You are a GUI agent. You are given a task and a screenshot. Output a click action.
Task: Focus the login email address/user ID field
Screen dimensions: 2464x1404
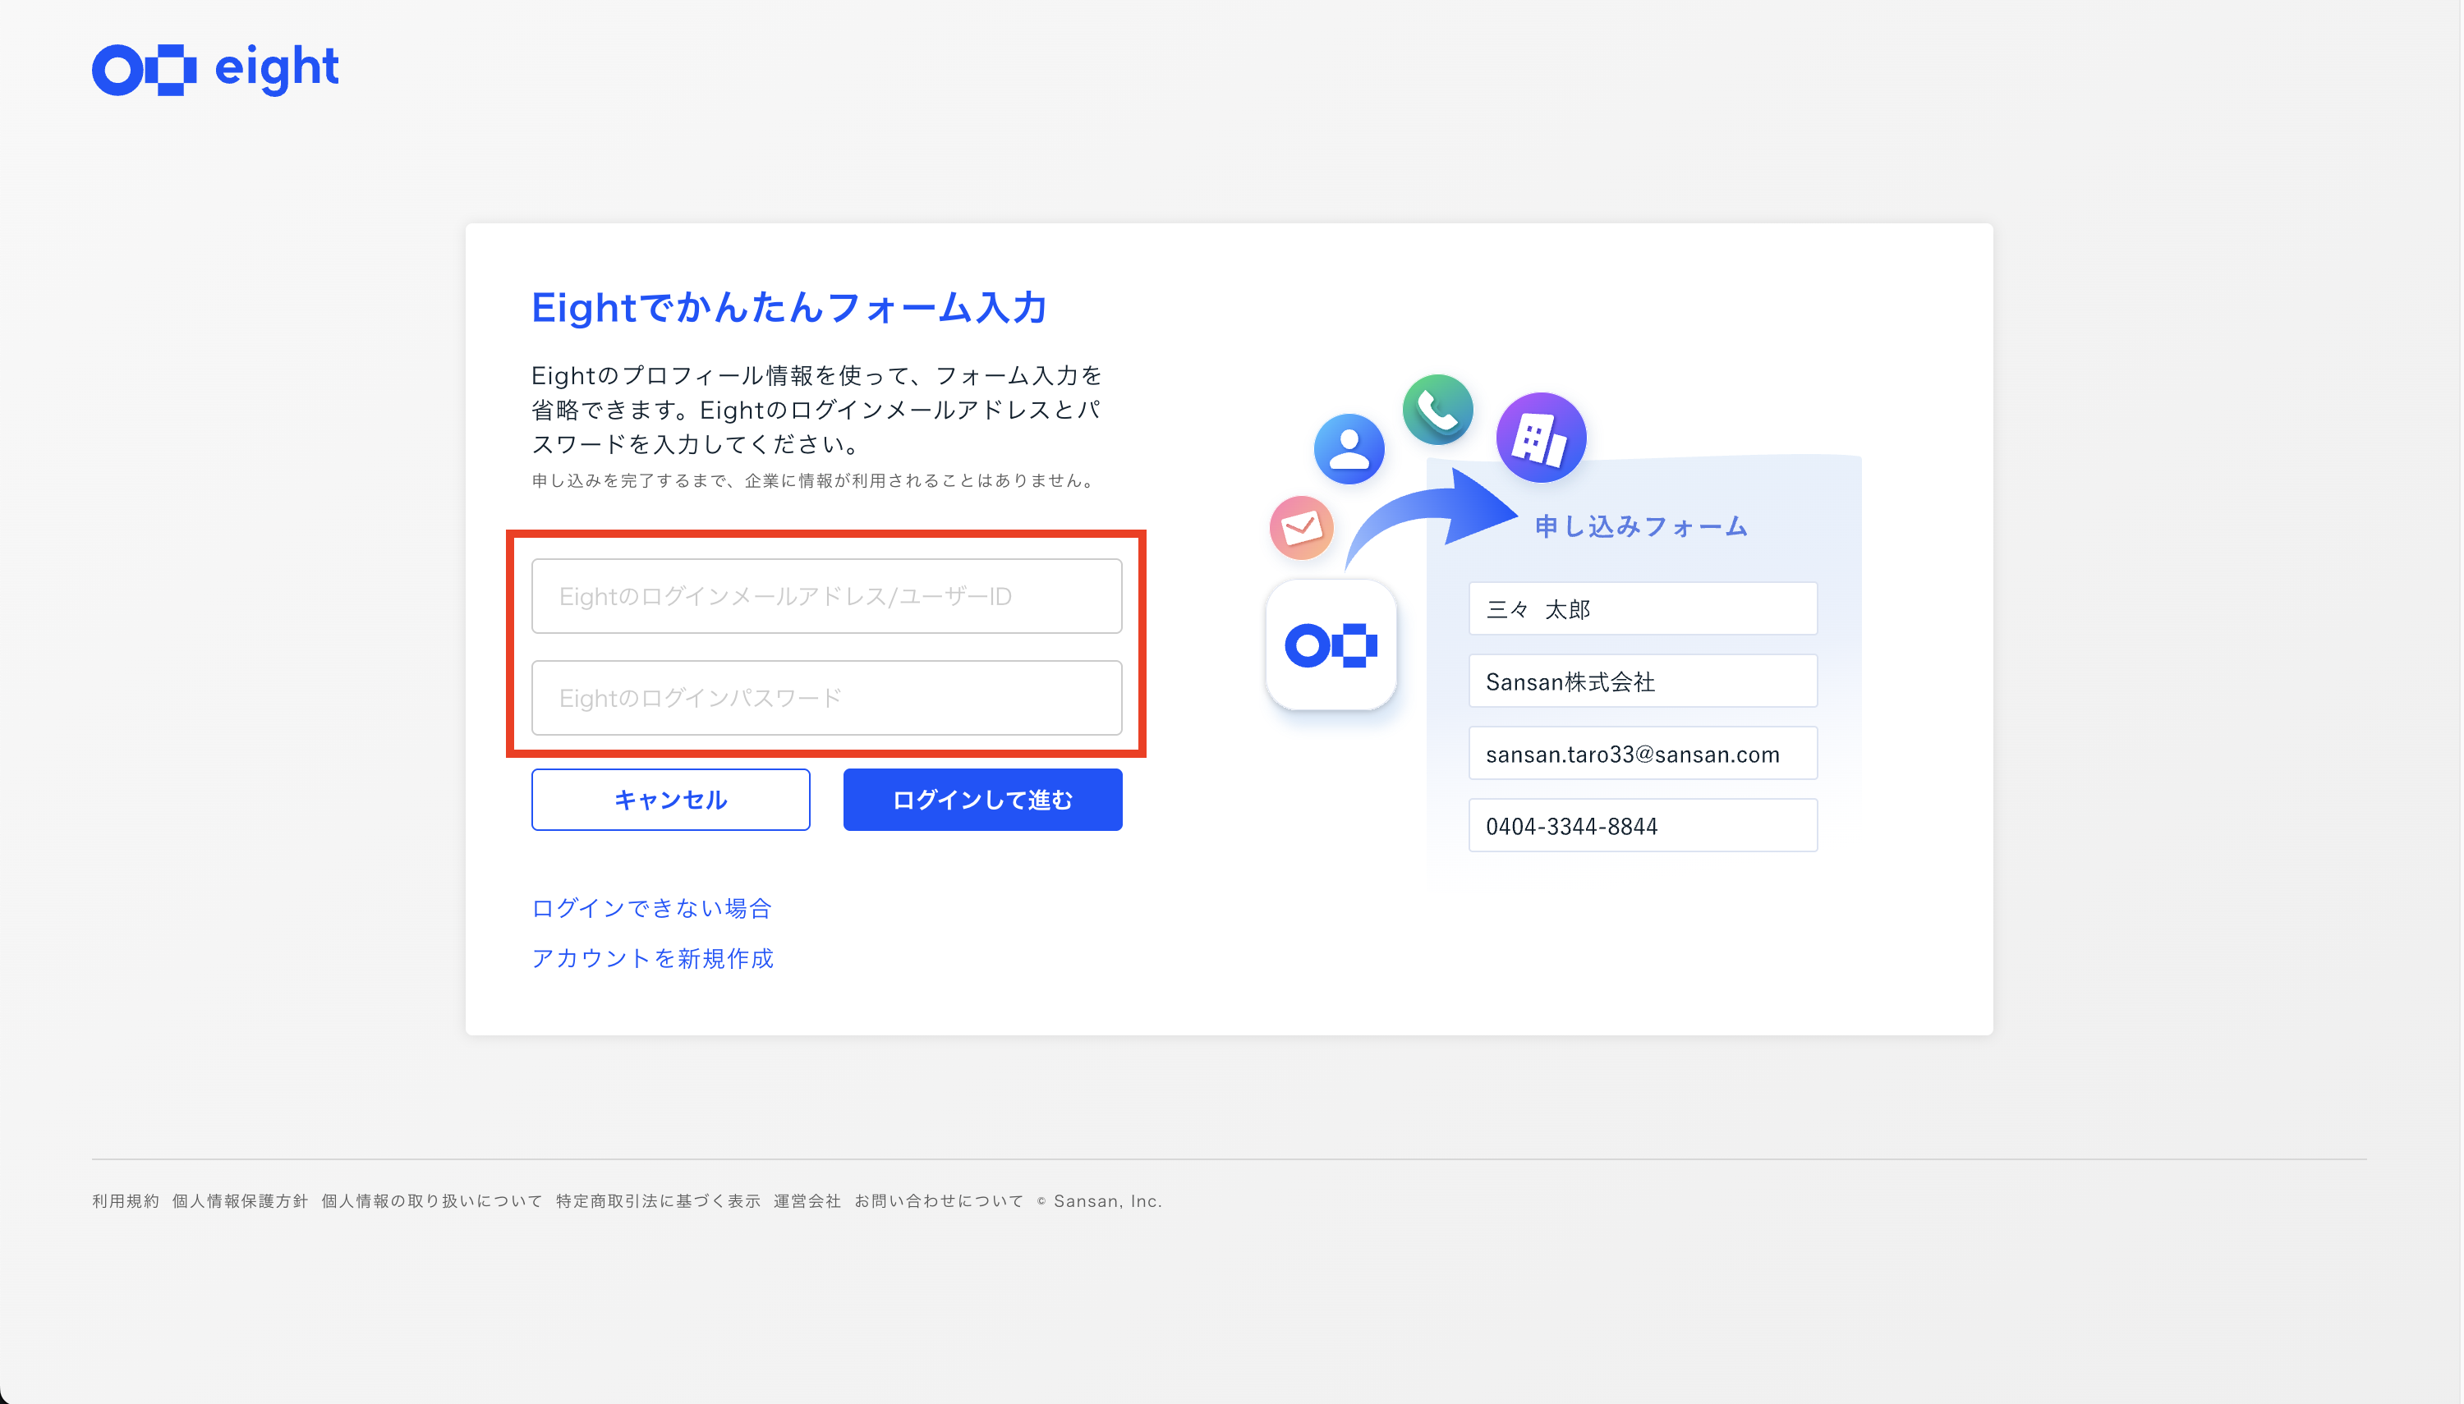pyautogui.click(x=826, y=596)
